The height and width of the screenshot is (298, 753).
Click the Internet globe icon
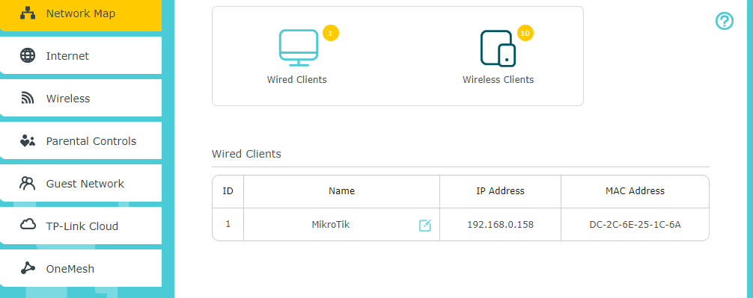(28, 55)
